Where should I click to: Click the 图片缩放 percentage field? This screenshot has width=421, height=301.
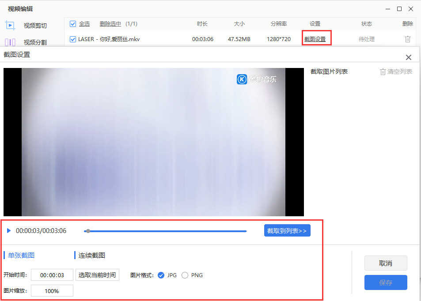tap(52, 291)
